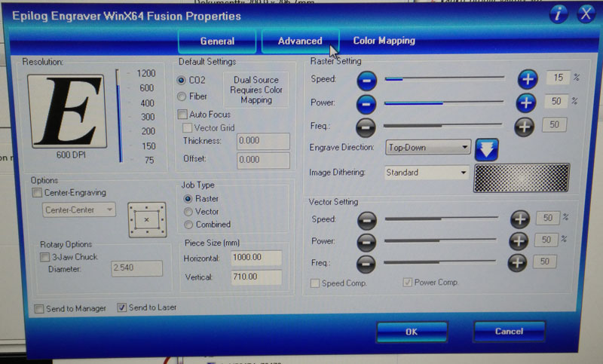Click the resolution E preview image
Image resolution: width=603 pixels, height=364 pixels.
pyautogui.click(x=67, y=111)
